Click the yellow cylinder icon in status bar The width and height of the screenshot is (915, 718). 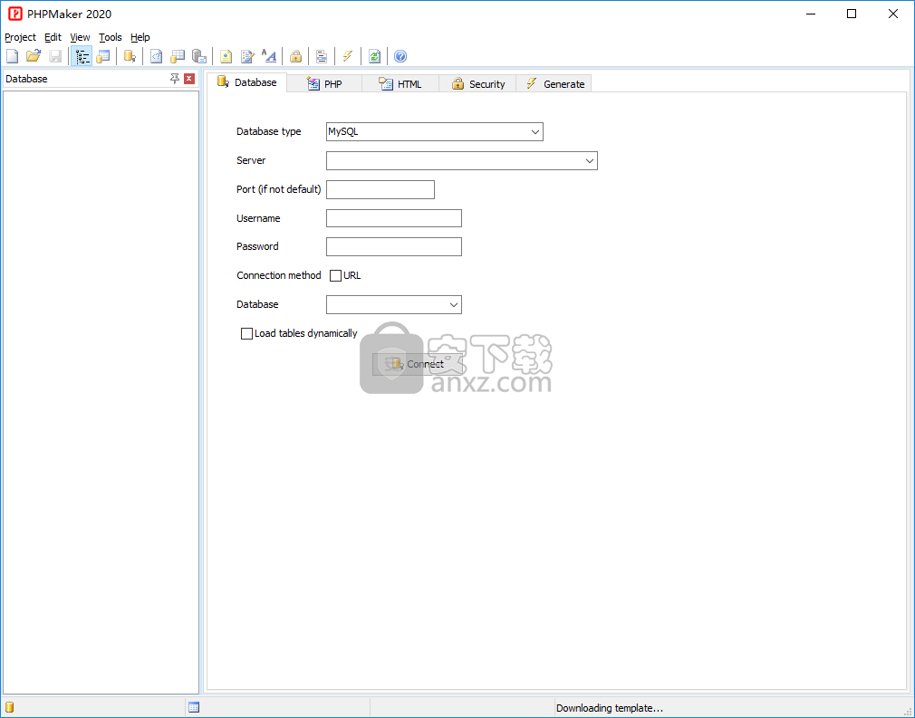[9, 707]
